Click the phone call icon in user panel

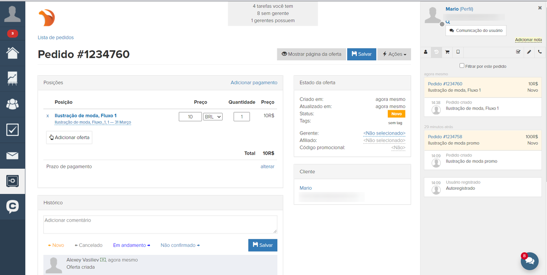point(540,52)
